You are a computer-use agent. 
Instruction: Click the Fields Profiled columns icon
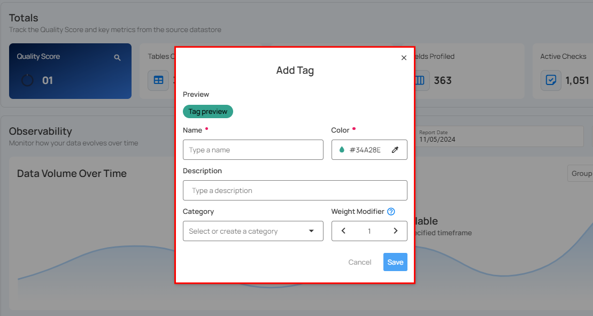pyautogui.click(x=420, y=80)
